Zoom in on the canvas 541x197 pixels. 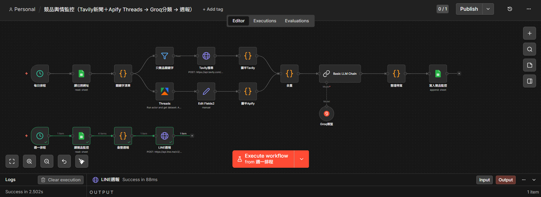29,162
